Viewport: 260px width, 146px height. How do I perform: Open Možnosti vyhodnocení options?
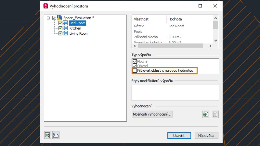(152, 114)
